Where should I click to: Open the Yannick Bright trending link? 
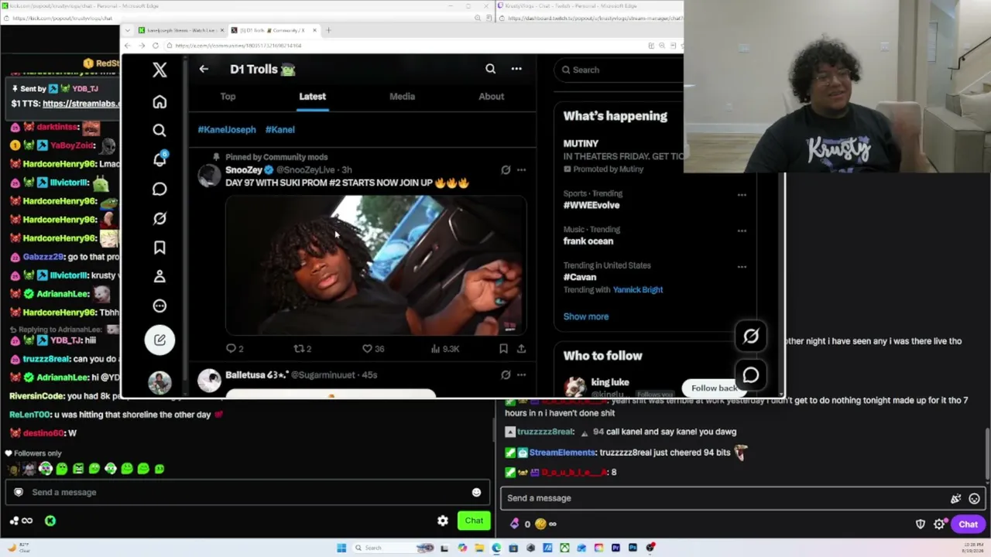[x=638, y=290]
